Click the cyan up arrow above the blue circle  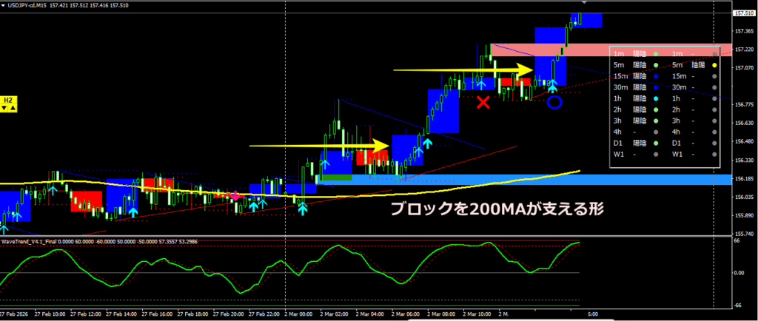[552, 87]
